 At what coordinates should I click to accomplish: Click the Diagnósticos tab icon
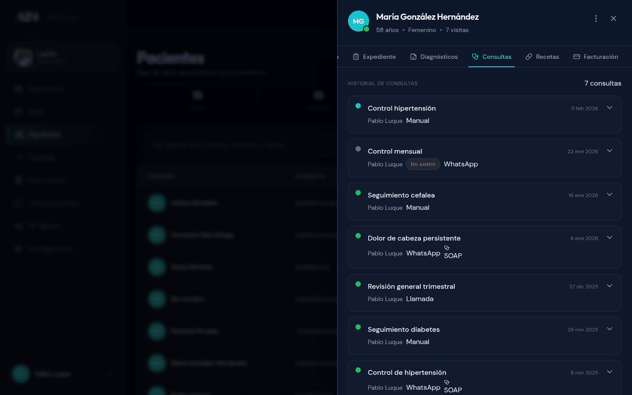point(413,57)
